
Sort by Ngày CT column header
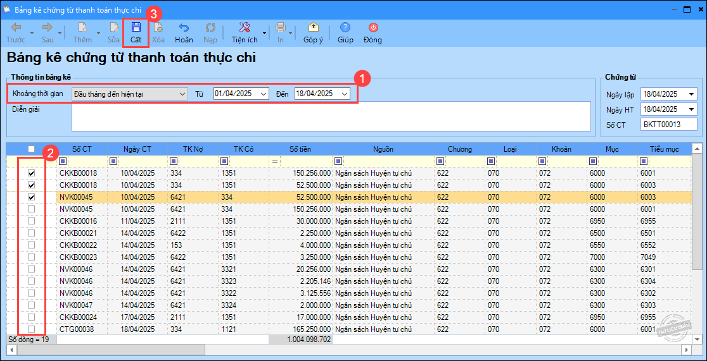[137, 149]
